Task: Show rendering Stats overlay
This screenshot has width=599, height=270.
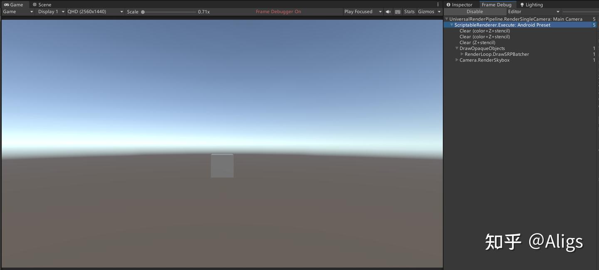Action: (409, 11)
